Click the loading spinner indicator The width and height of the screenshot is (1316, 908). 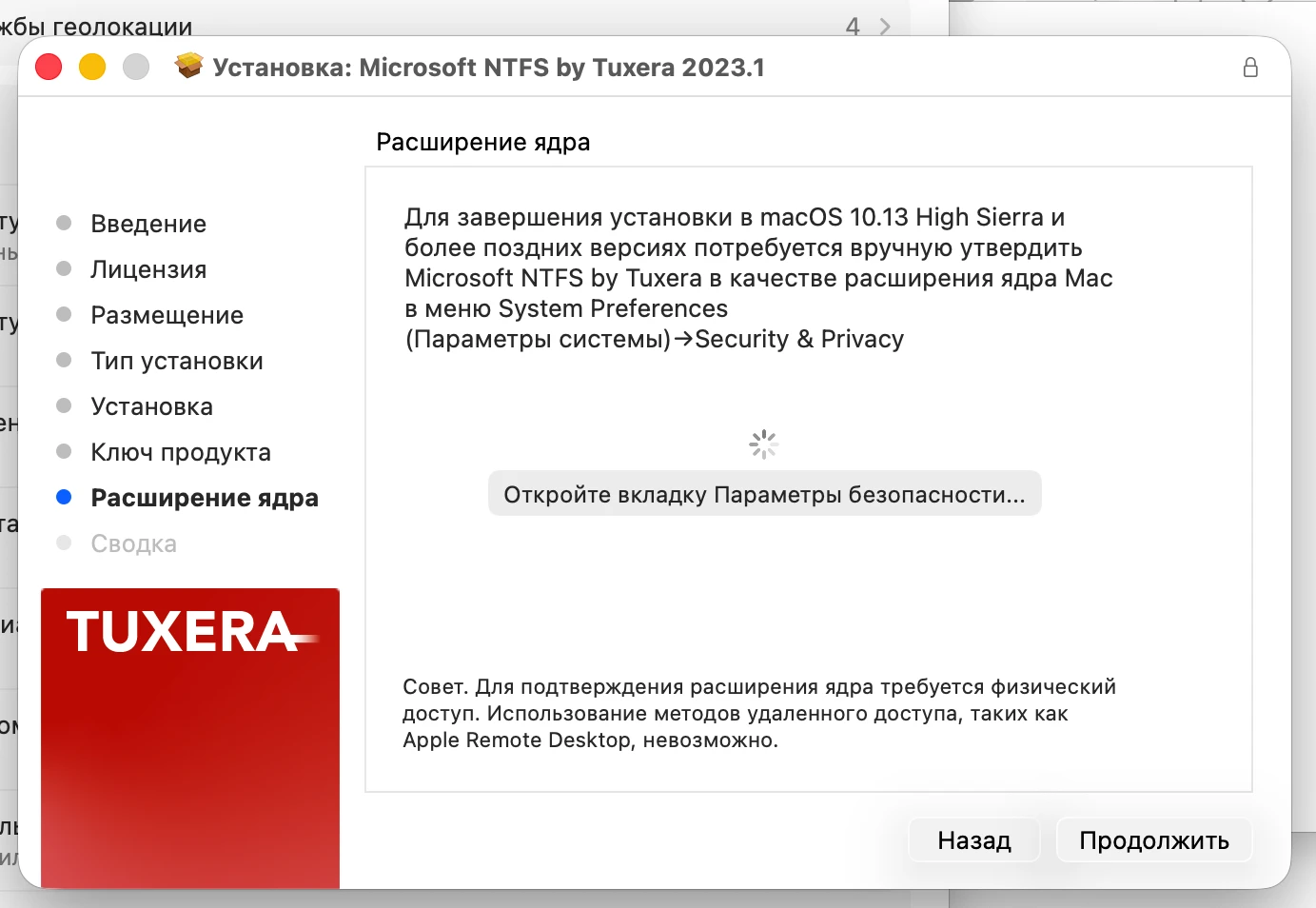point(763,444)
